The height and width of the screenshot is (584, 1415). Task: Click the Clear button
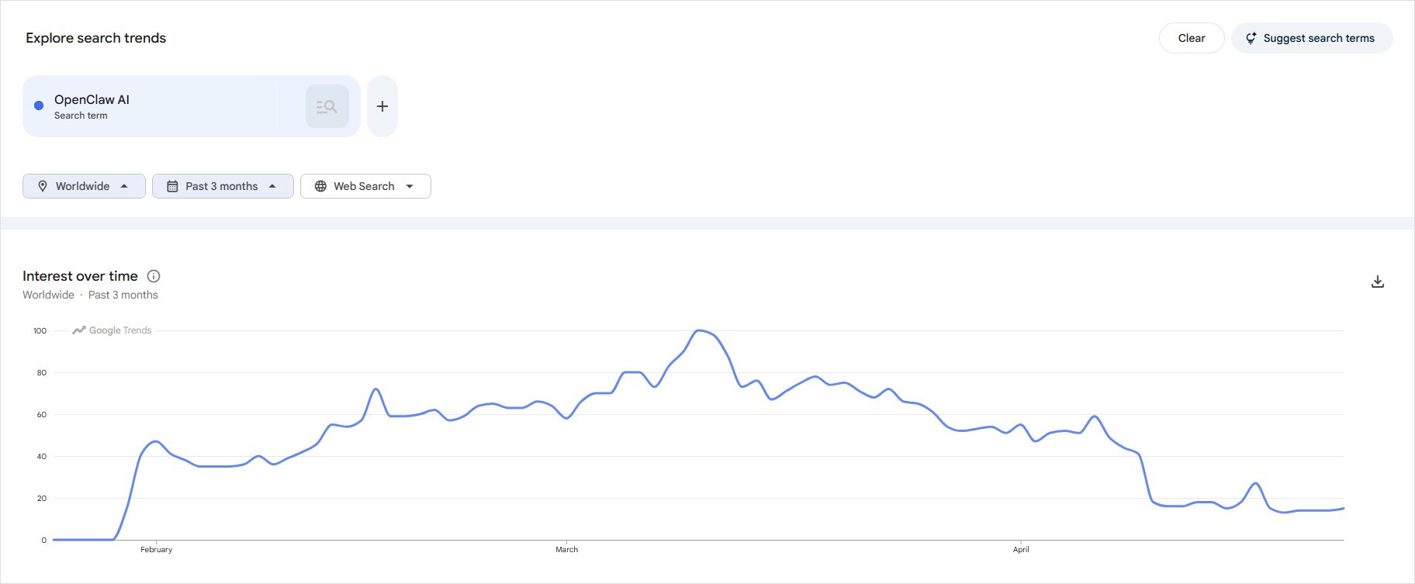[1192, 37]
